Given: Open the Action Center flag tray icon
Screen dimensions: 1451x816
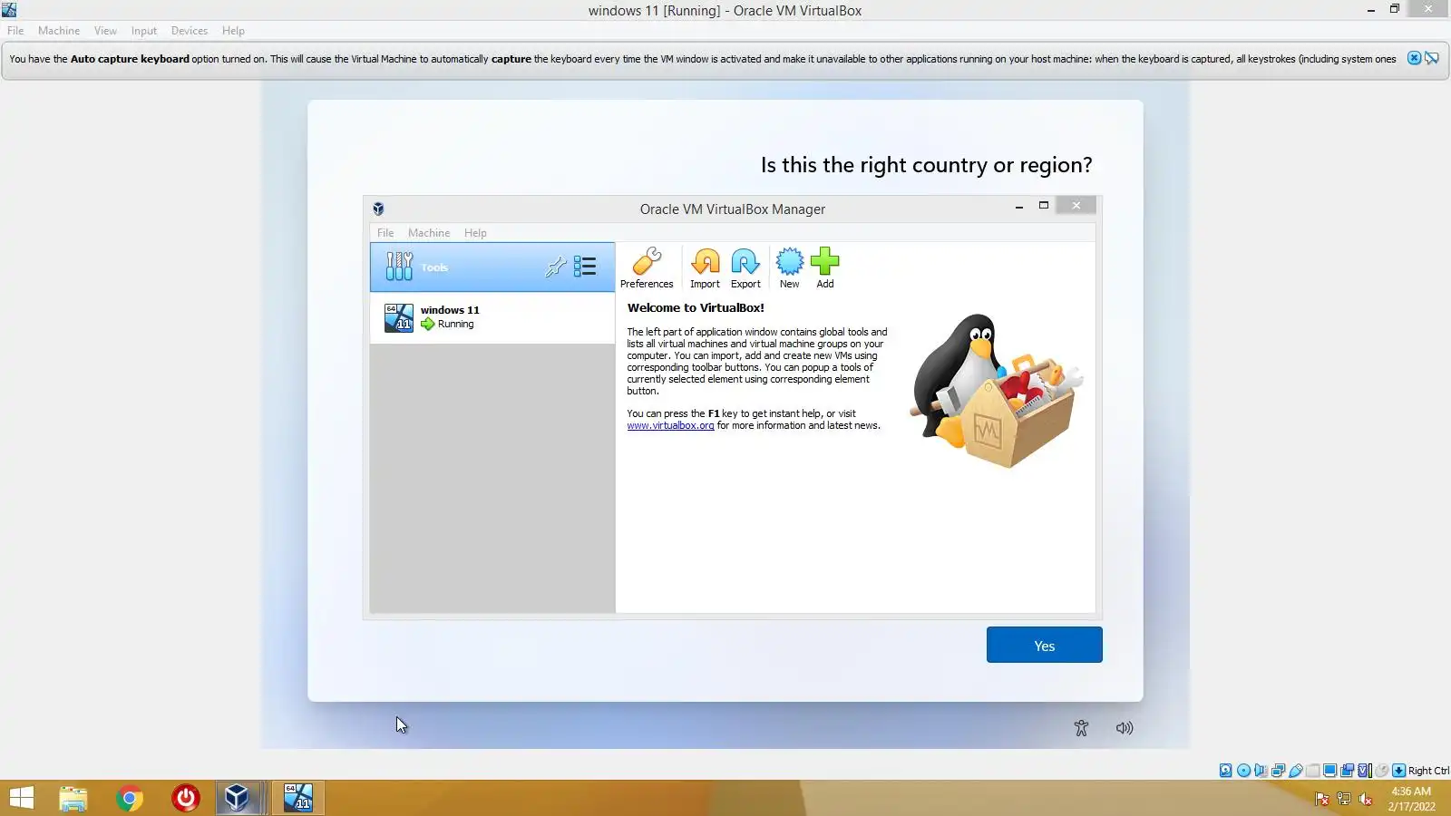Looking at the screenshot, I should pos(1322,799).
